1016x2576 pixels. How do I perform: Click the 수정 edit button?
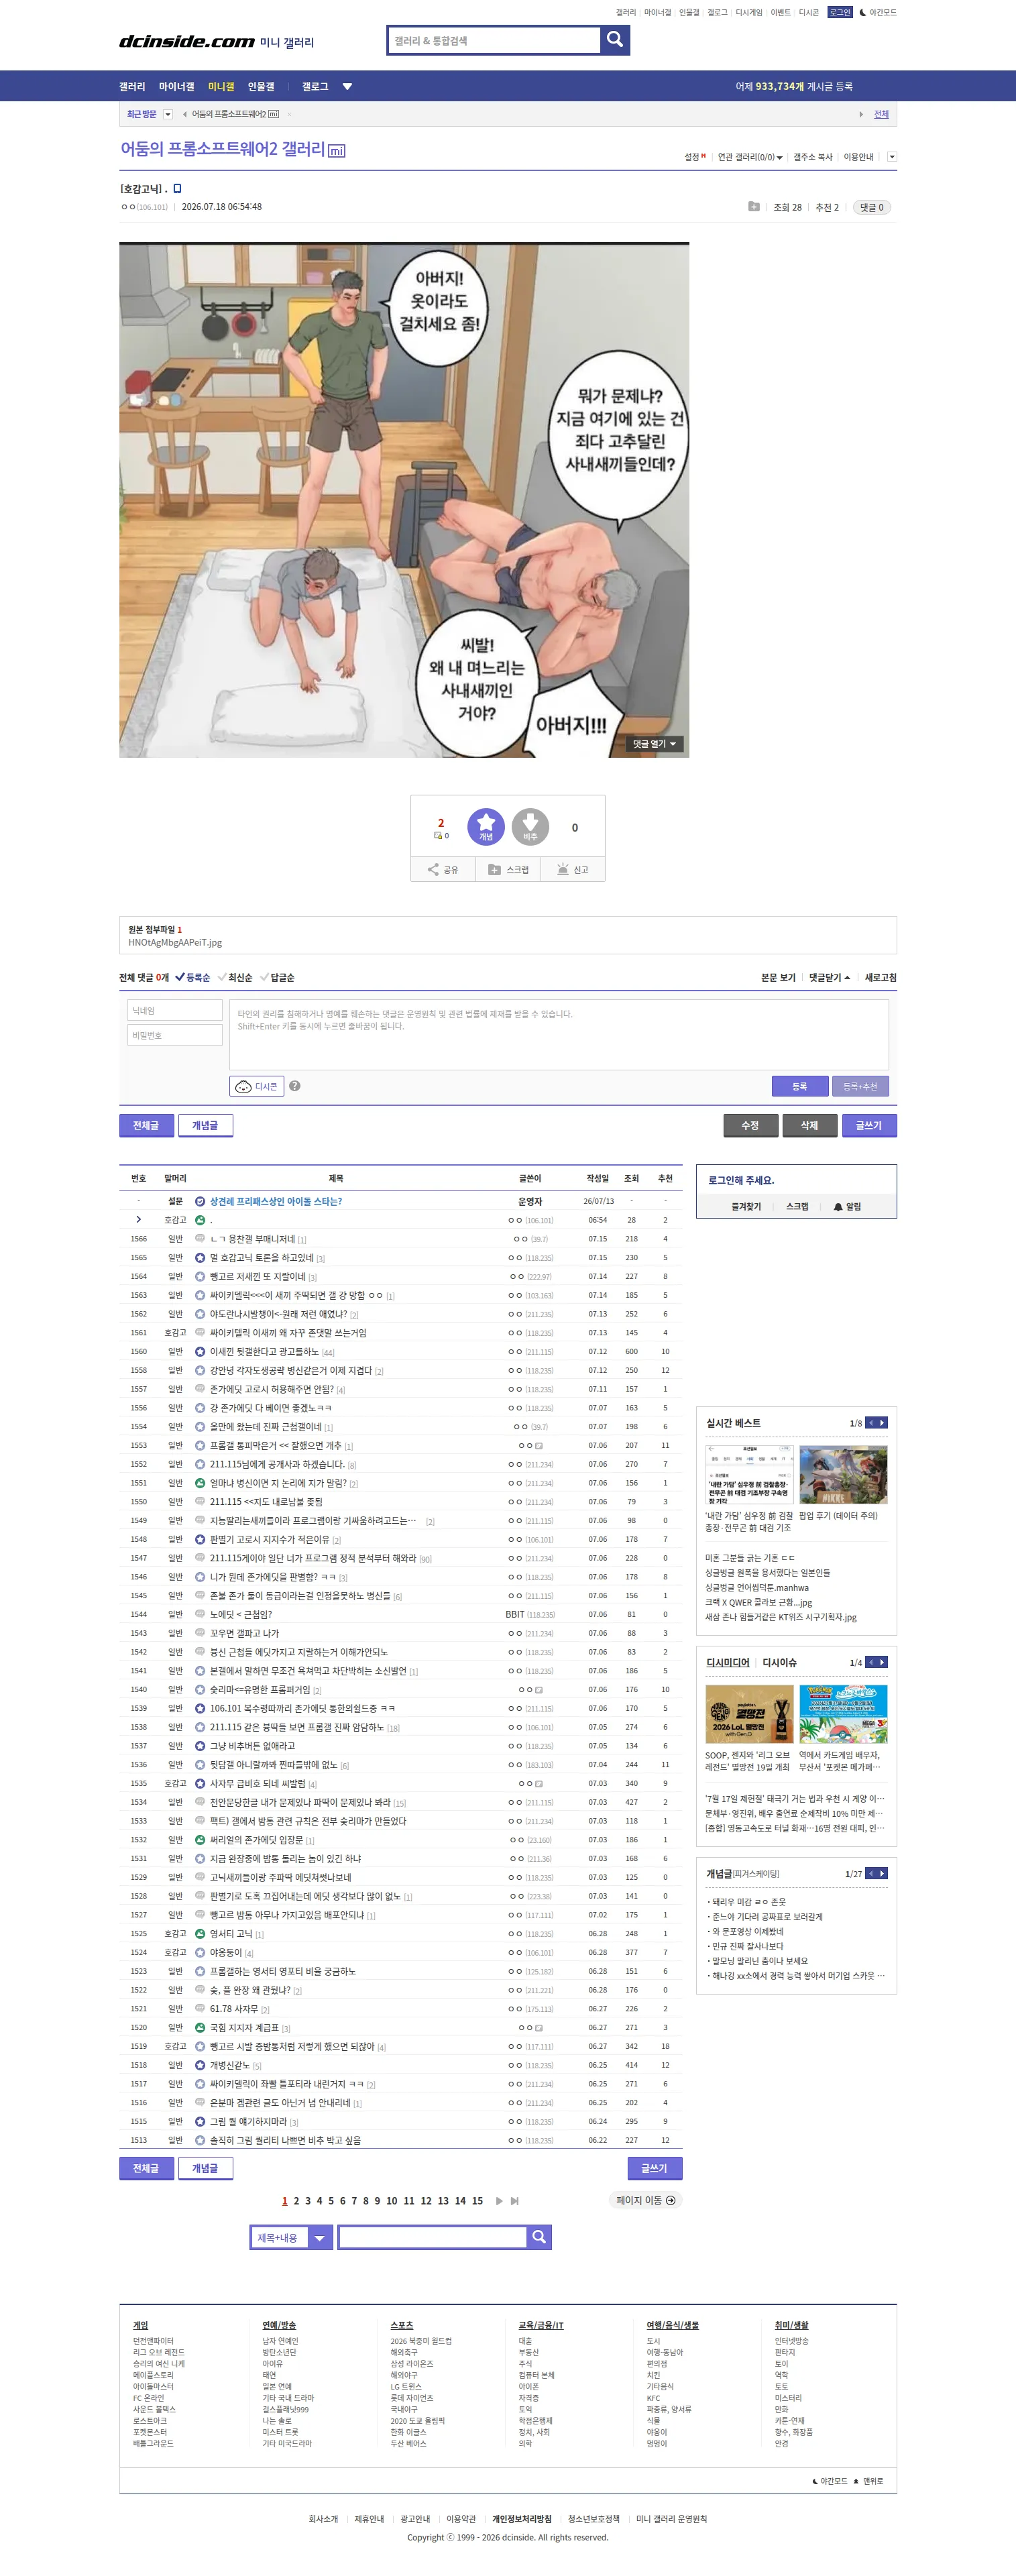(x=750, y=1125)
